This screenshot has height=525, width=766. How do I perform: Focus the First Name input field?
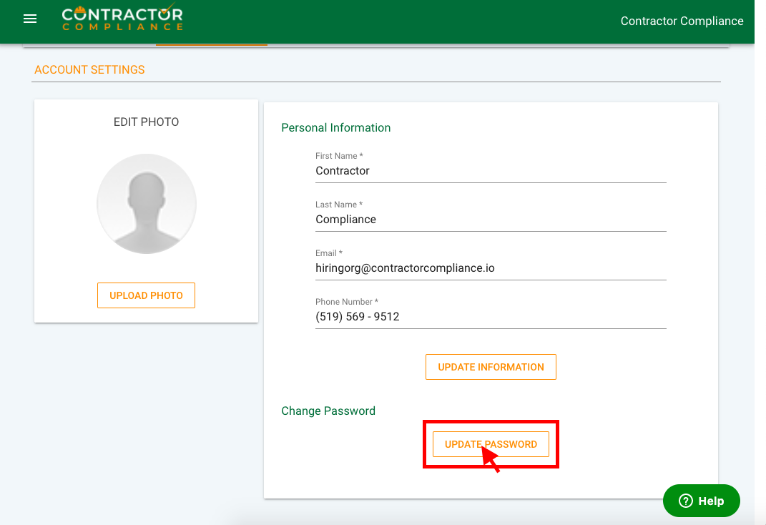491,171
